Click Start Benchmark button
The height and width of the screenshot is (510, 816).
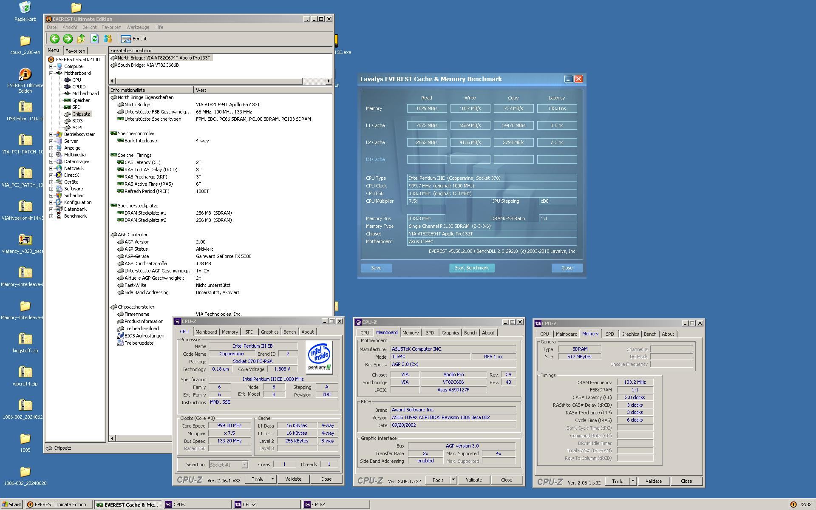471,268
